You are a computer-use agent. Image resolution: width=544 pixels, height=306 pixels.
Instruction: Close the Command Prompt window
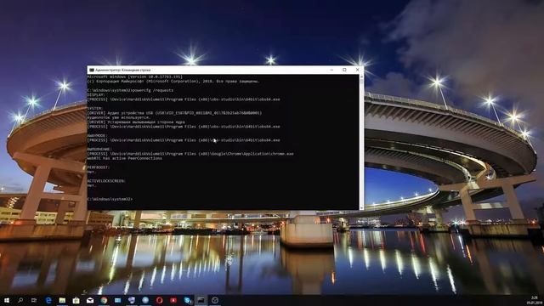click(357, 70)
